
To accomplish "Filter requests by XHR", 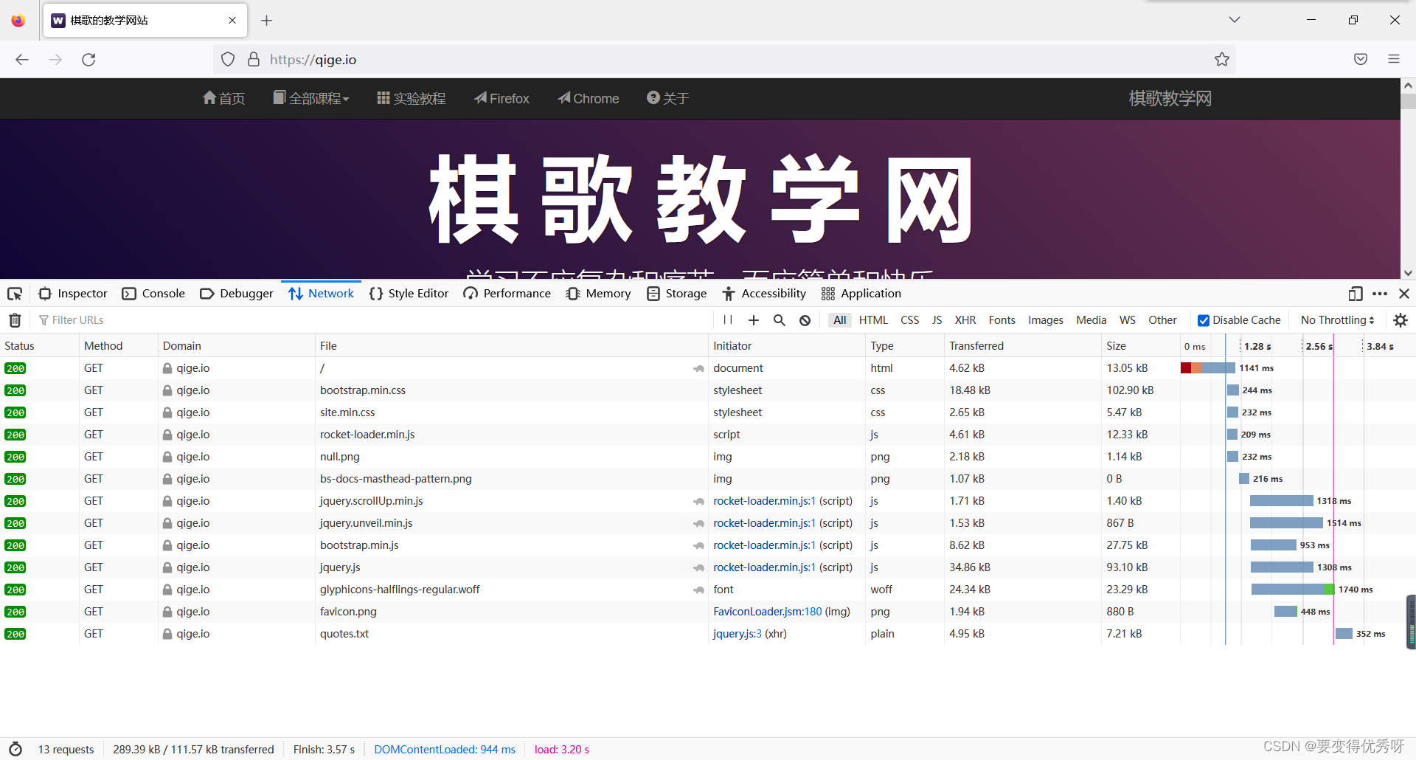I will pyautogui.click(x=965, y=320).
